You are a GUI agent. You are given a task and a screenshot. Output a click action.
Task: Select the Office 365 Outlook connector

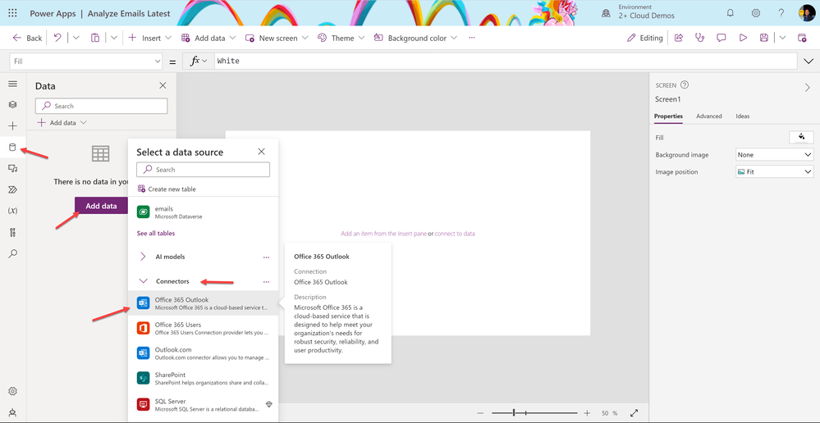point(203,302)
